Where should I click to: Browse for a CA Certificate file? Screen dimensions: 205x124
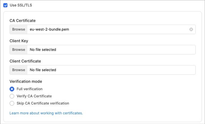coord(18,30)
